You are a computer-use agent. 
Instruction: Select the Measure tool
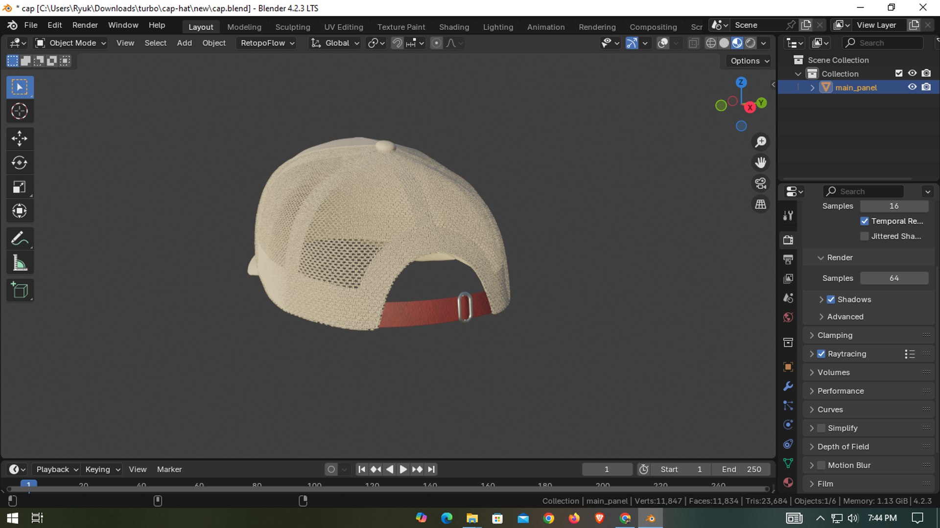[20, 263]
